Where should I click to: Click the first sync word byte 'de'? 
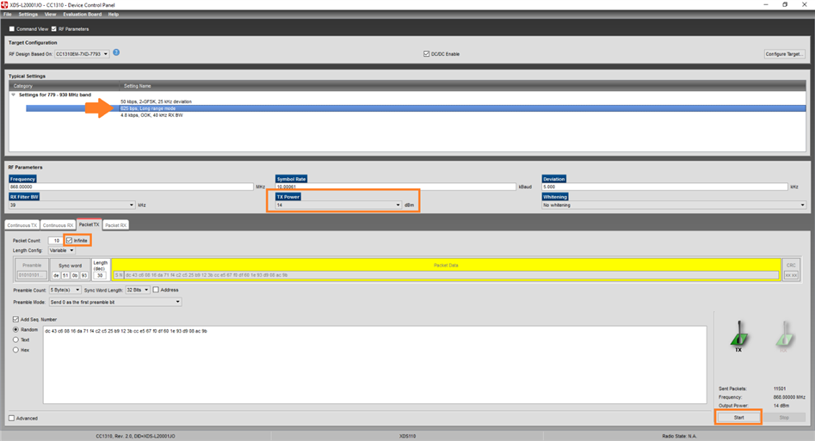56,275
